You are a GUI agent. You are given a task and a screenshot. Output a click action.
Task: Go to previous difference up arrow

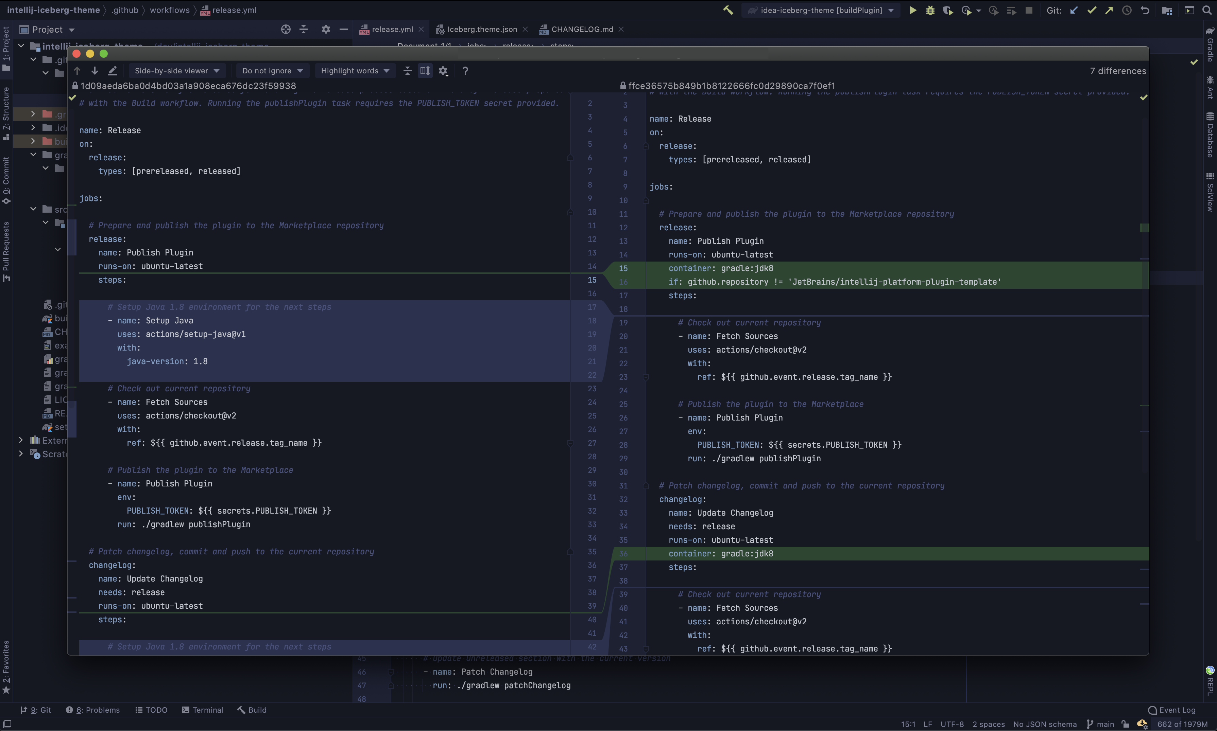point(77,70)
